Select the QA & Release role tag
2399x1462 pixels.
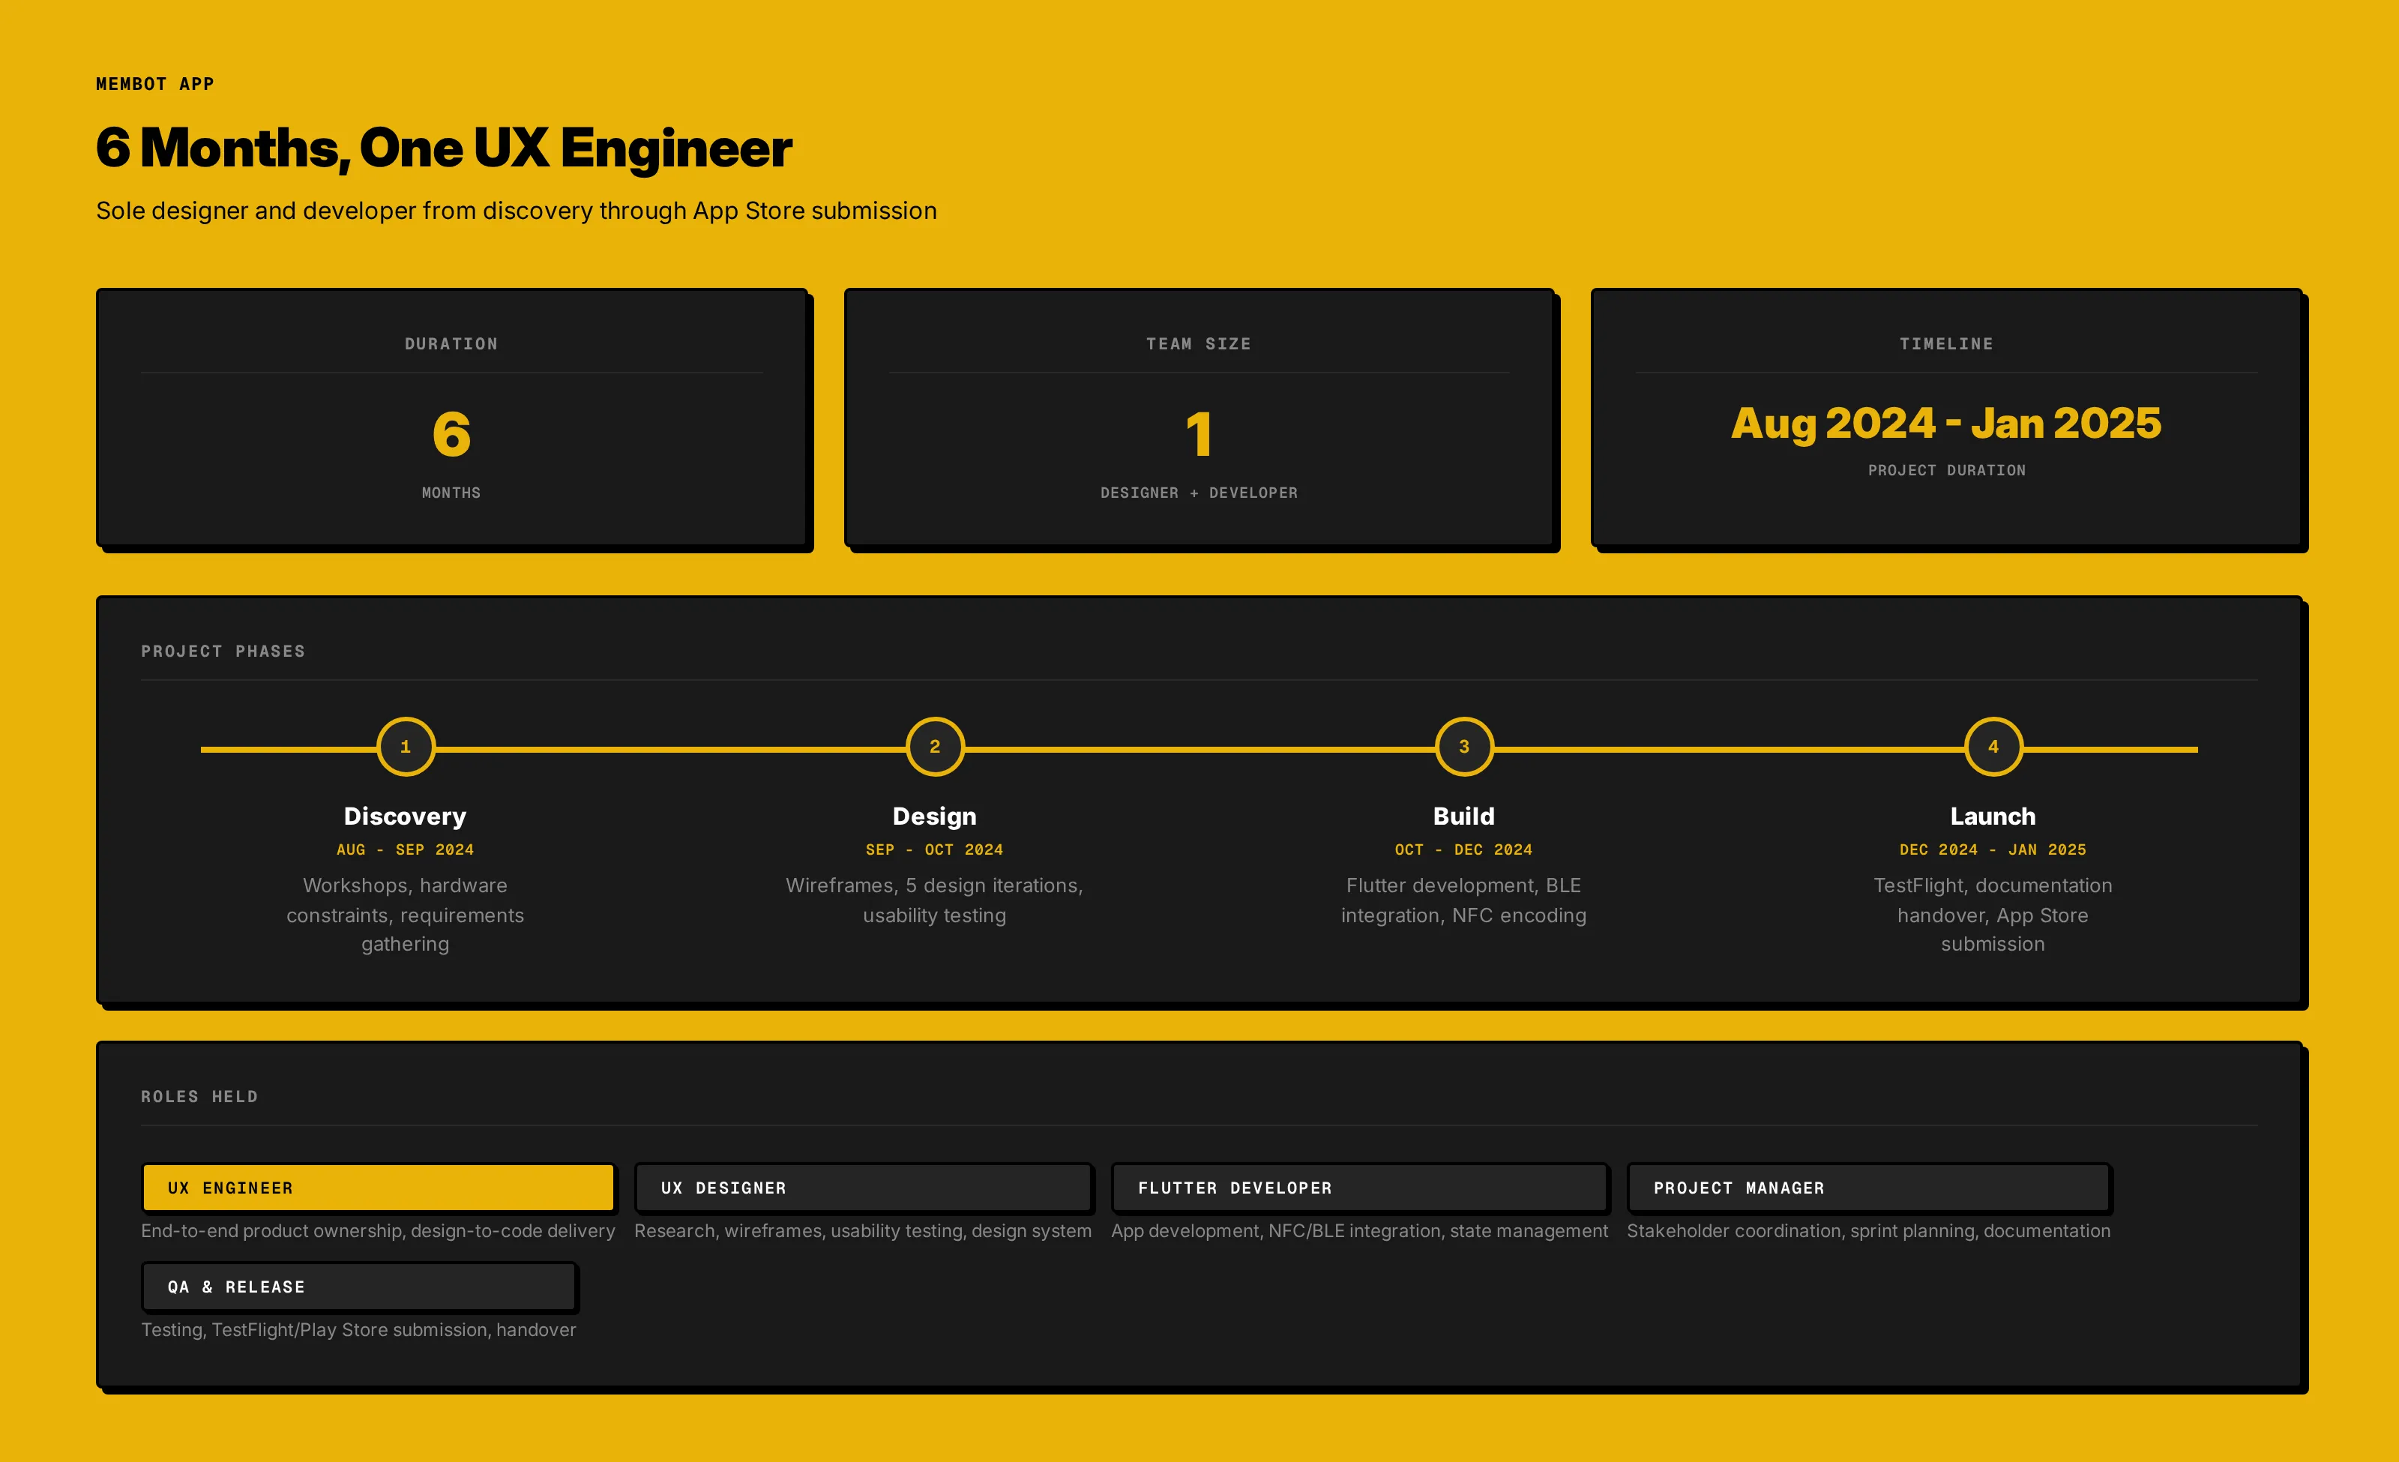point(358,1287)
